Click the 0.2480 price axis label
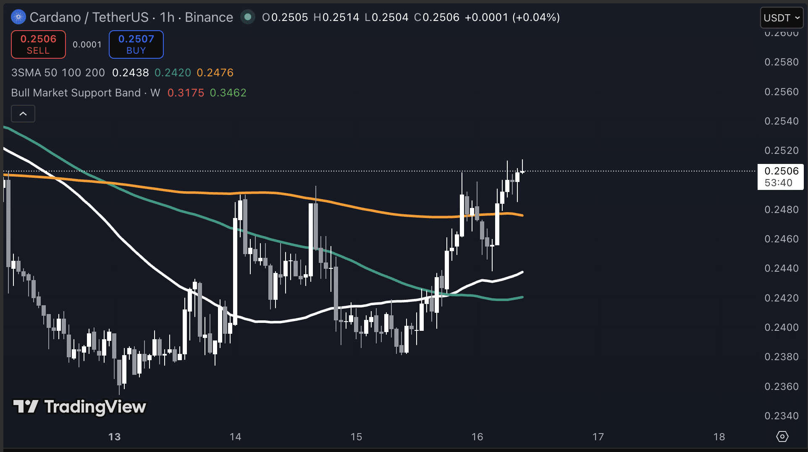Viewport: 808px width, 452px height. 781,210
